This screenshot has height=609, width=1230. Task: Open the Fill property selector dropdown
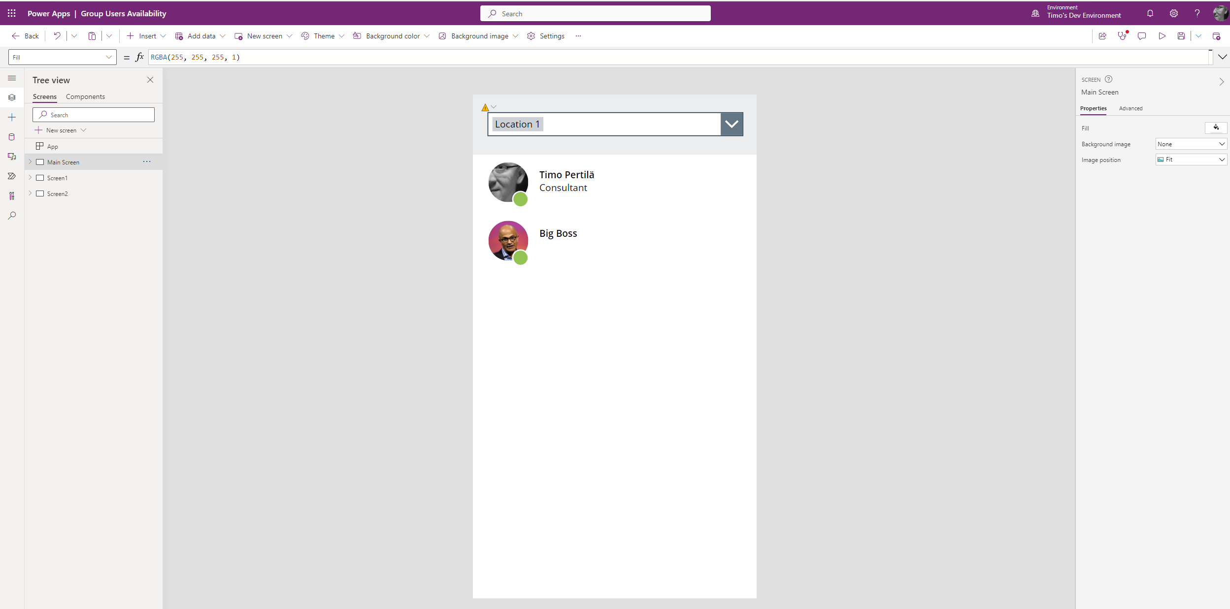coord(108,57)
